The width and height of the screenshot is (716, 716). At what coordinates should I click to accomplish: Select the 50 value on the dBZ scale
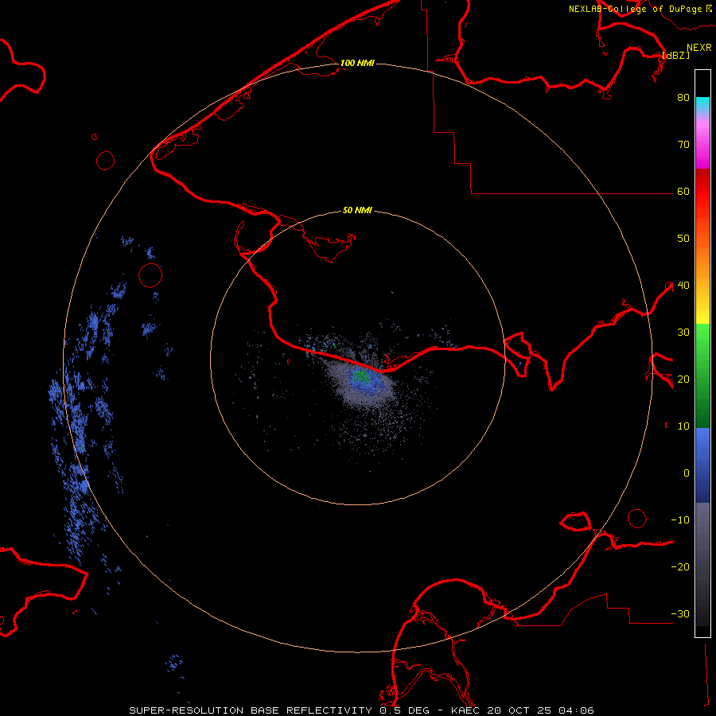[683, 238]
